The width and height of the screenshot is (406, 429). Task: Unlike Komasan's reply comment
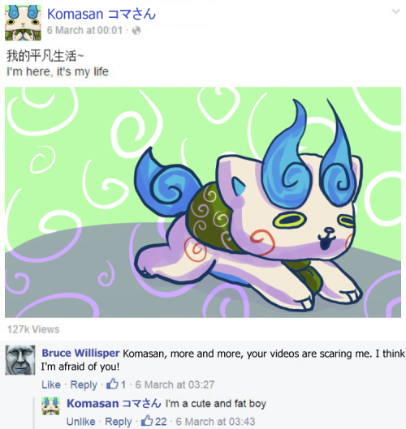pyautogui.click(x=80, y=422)
